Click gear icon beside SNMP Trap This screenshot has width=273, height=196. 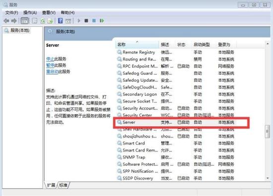click(119, 157)
